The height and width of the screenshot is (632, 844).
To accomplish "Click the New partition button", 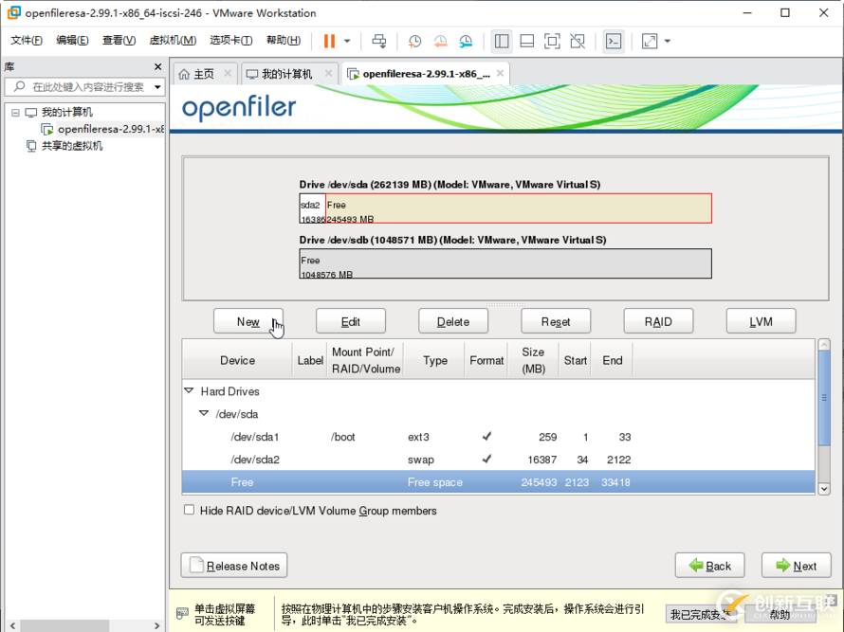I will [x=248, y=321].
